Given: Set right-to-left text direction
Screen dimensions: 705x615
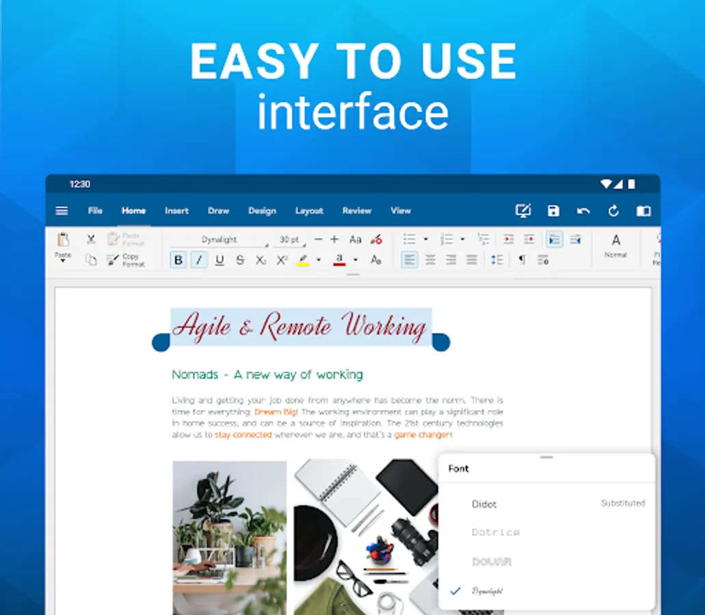Looking at the screenshot, I should click(576, 239).
